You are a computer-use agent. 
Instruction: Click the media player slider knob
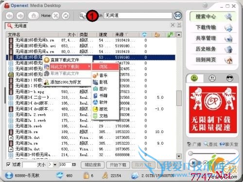pyautogui.click(x=191, y=153)
